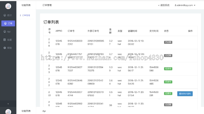This screenshot has width=204, height=114.
Task: Open the admin@qq.com account dropdown
Action: (x=185, y=5)
